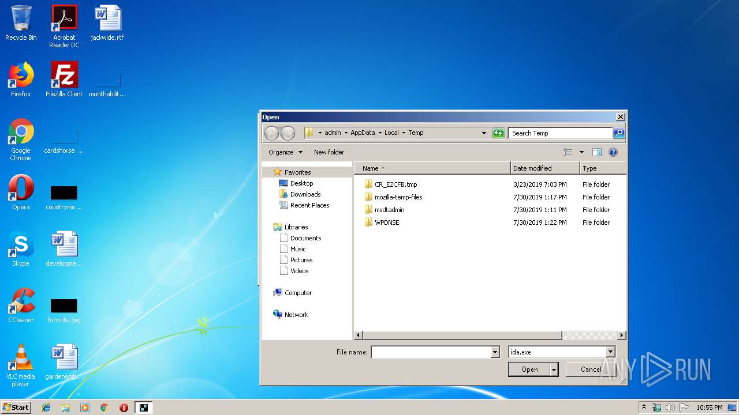Launch Opera from the desktop

[x=21, y=193]
